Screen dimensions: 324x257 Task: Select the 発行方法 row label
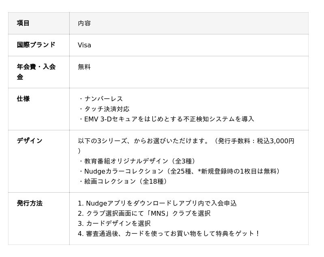click(x=30, y=203)
